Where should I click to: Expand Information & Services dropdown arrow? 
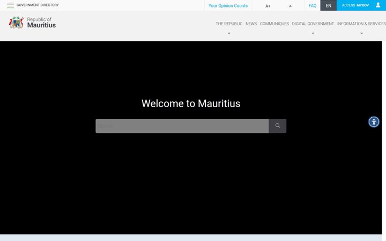361,33
